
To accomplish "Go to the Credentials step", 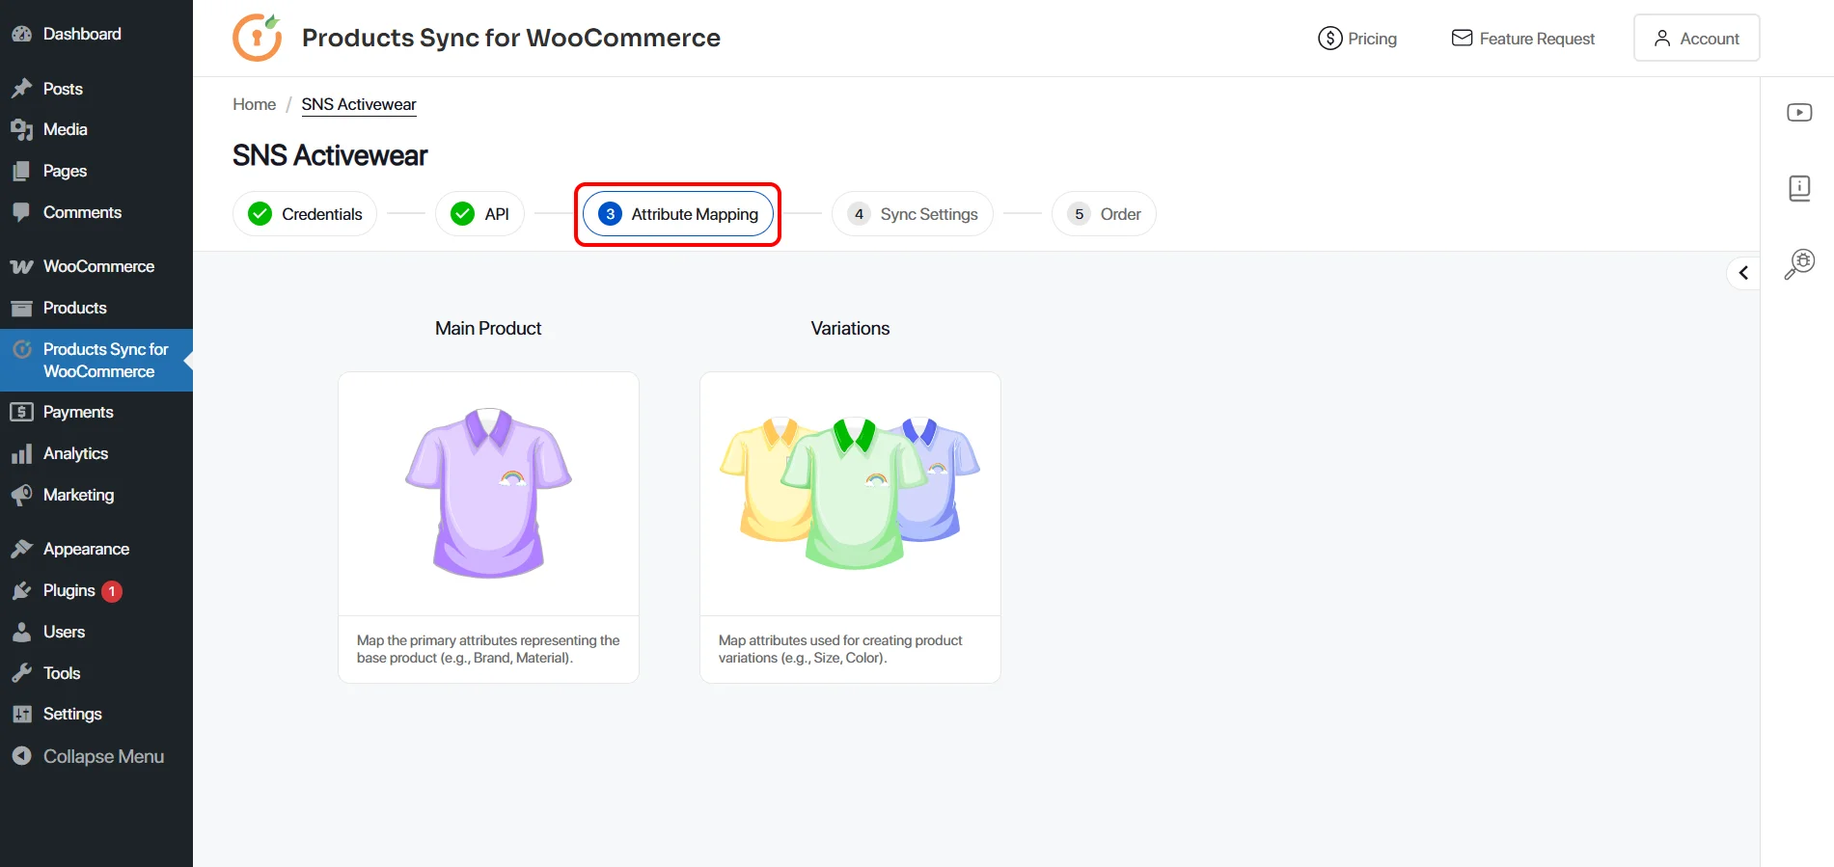I will point(305,214).
